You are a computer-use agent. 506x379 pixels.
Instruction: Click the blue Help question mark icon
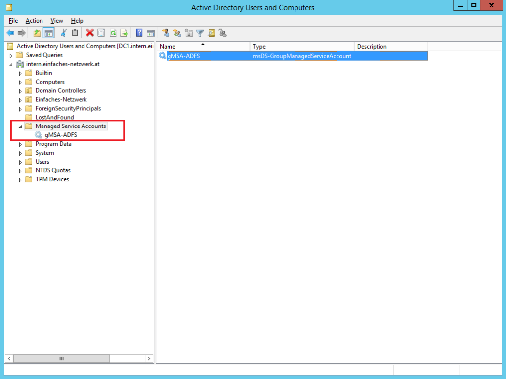[139, 33]
